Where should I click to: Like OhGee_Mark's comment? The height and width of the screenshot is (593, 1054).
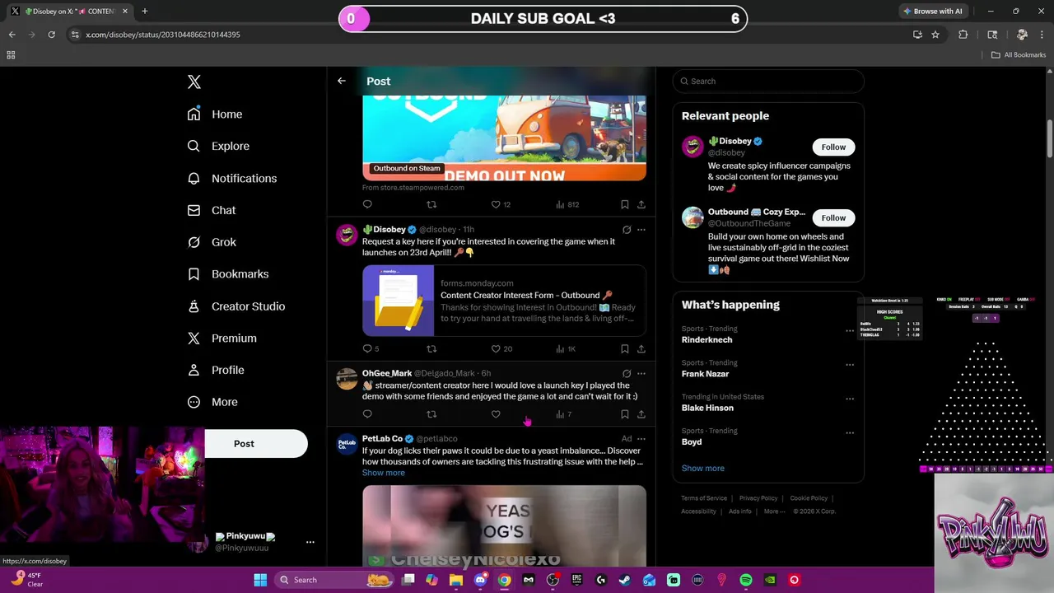pos(496,414)
